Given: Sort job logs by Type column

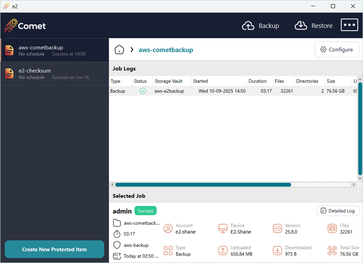Looking at the screenshot, I should click(120, 81).
